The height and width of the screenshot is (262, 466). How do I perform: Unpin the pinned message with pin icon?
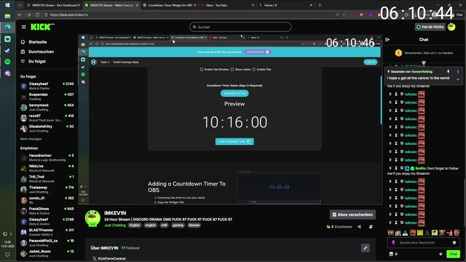point(448,72)
